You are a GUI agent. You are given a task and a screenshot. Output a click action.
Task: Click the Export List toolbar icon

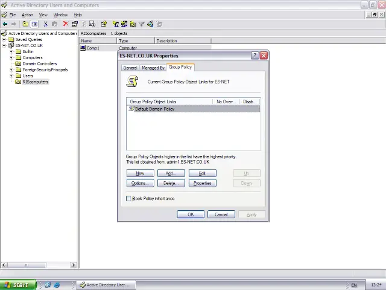coord(92,24)
